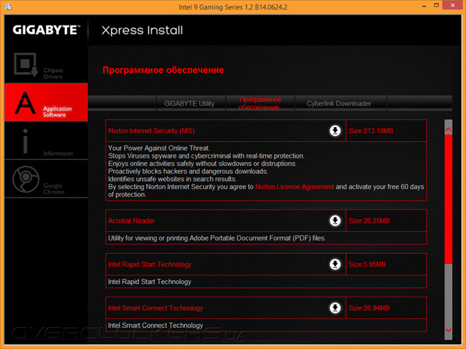This screenshot has width=466, height=349.
Task: Close the Xpress Install window
Action: (453, 5)
